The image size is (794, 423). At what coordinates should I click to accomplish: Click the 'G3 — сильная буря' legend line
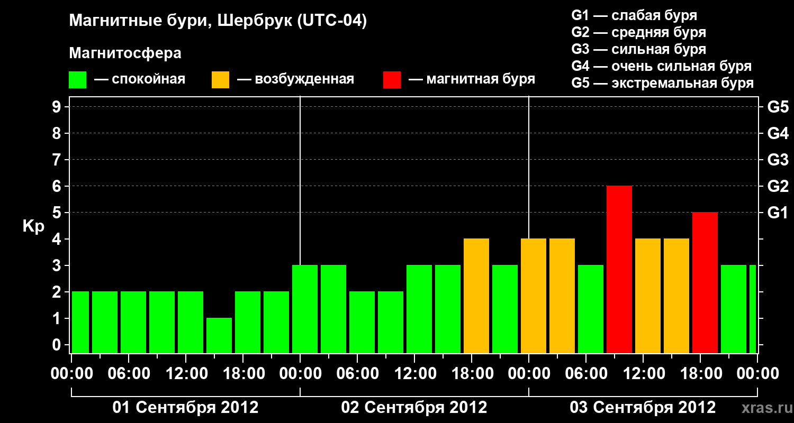tap(638, 49)
